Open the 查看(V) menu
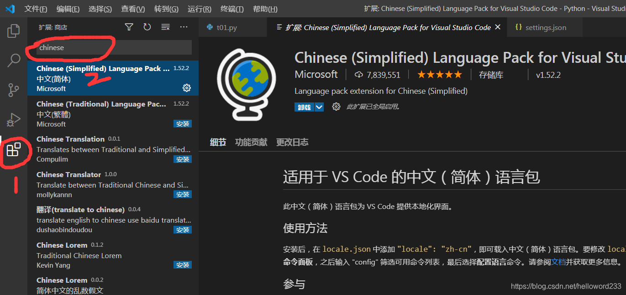This screenshot has width=626, height=295. pyautogui.click(x=133, y=9)
